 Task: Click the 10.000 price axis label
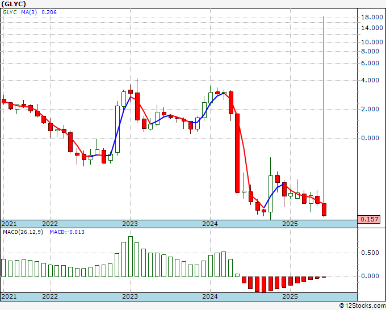click(x=372, y=42)
